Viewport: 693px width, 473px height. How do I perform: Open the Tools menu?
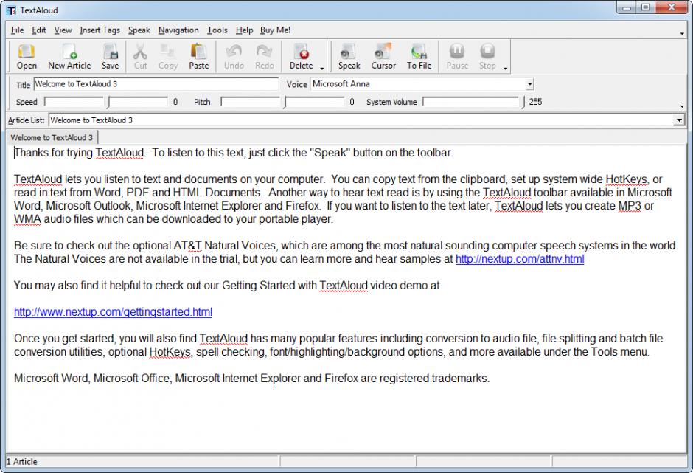pos(217,30)
